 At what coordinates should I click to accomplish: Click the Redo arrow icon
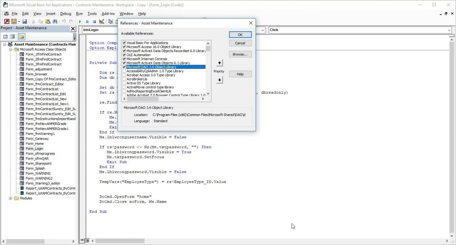[71, 22]
